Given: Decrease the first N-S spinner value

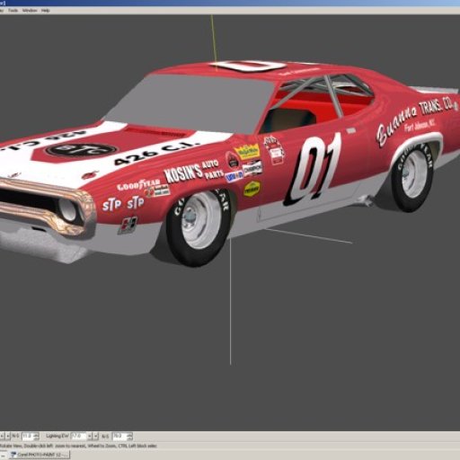Looking at the screenshot, I should pyautogui.click(x=36, y=438).
